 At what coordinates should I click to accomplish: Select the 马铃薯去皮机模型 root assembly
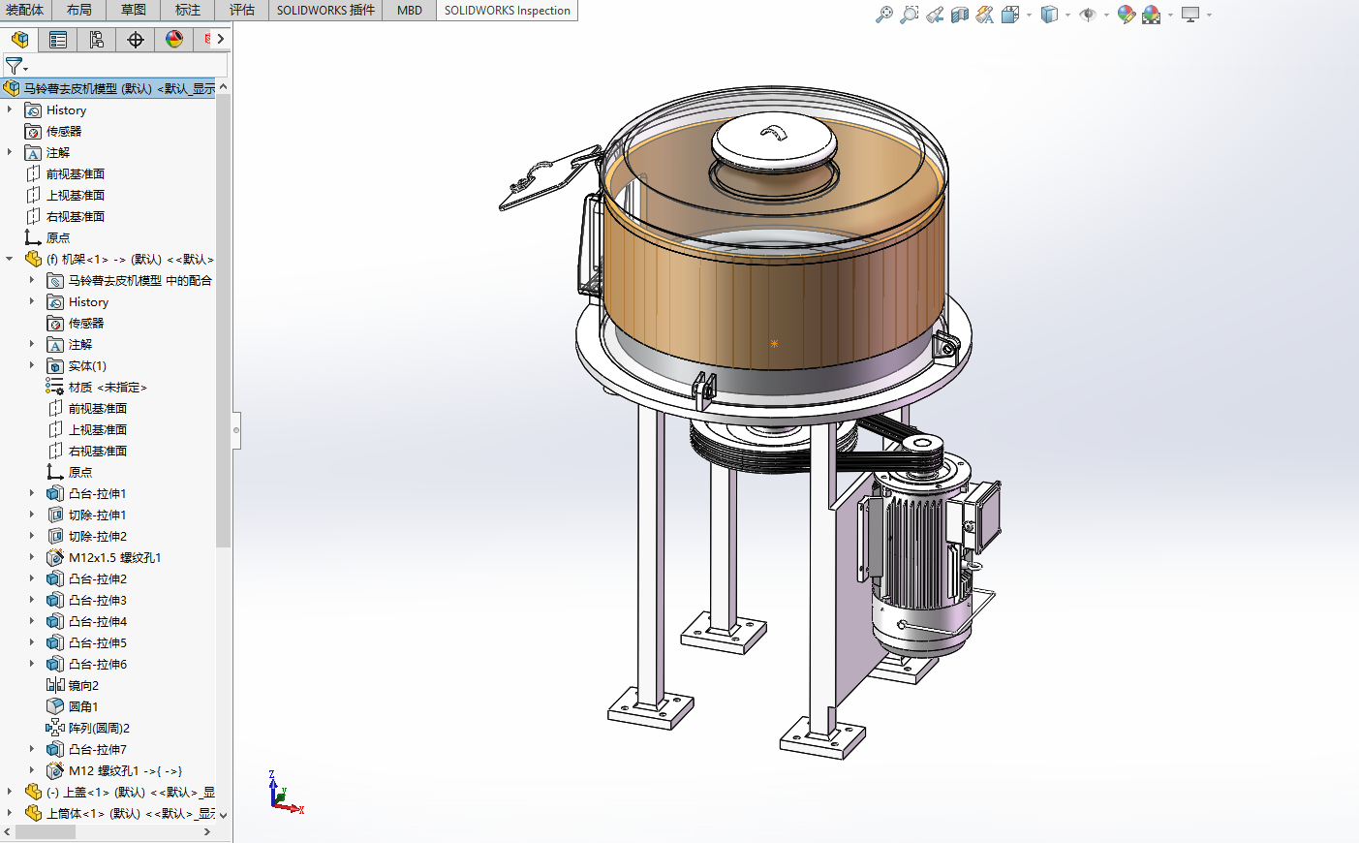pyautogui.click(x=108, y=88)
